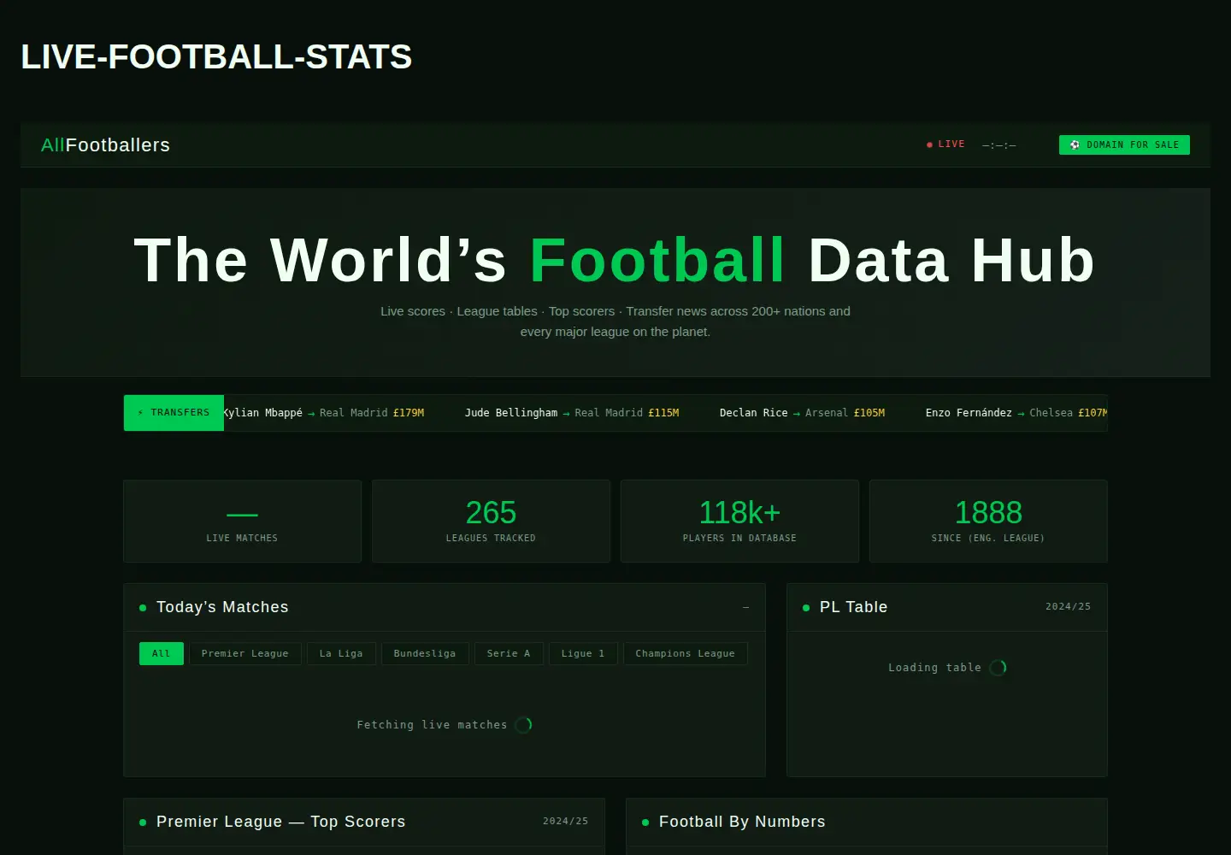
Task: Click the 1888 Since Eng. League card
Action: [x=988, y=522]
